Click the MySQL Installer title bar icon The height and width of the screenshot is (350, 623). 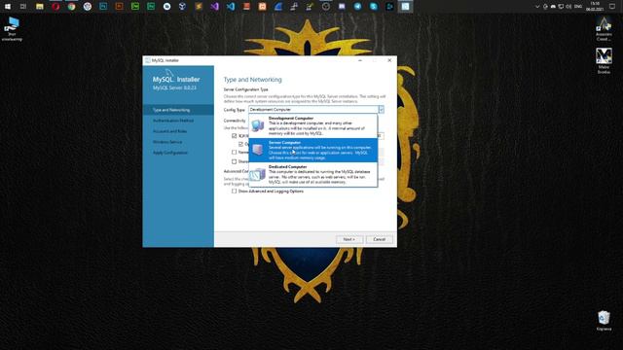click(147, 60)
